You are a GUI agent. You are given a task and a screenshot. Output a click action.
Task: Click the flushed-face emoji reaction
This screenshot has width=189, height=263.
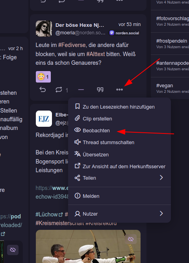(43, 77)
